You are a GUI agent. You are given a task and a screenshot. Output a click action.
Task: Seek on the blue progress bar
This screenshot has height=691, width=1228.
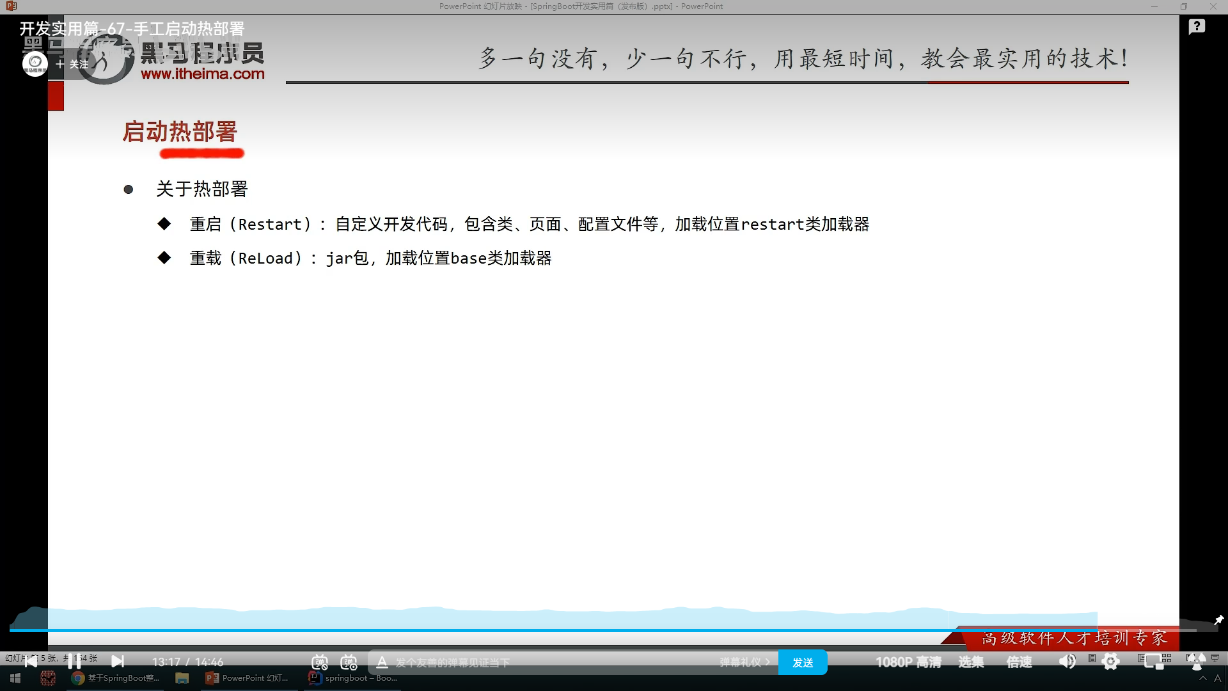[512, 630]
